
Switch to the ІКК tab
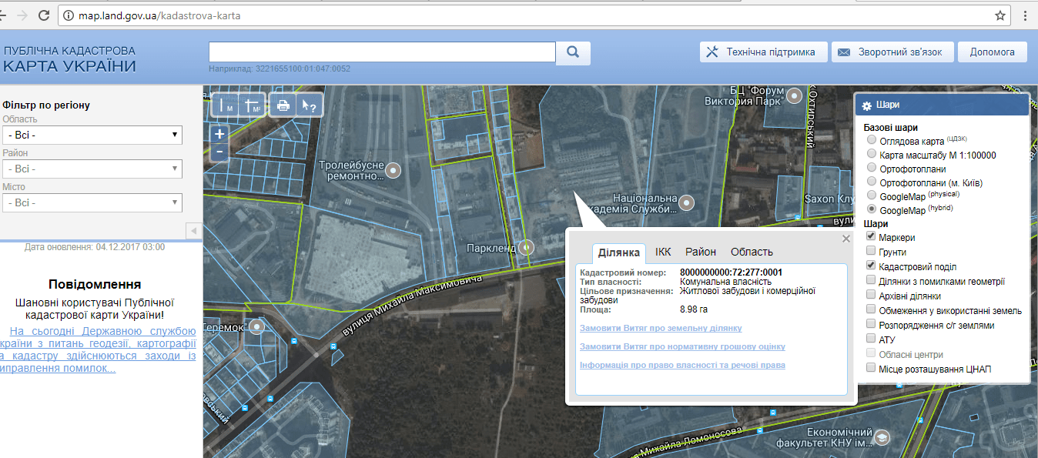pos(663,252)
